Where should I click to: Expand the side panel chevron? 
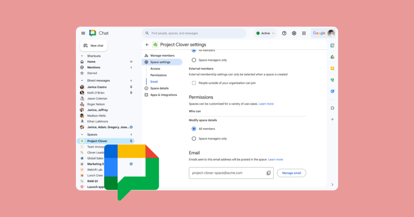pos(332,185)
